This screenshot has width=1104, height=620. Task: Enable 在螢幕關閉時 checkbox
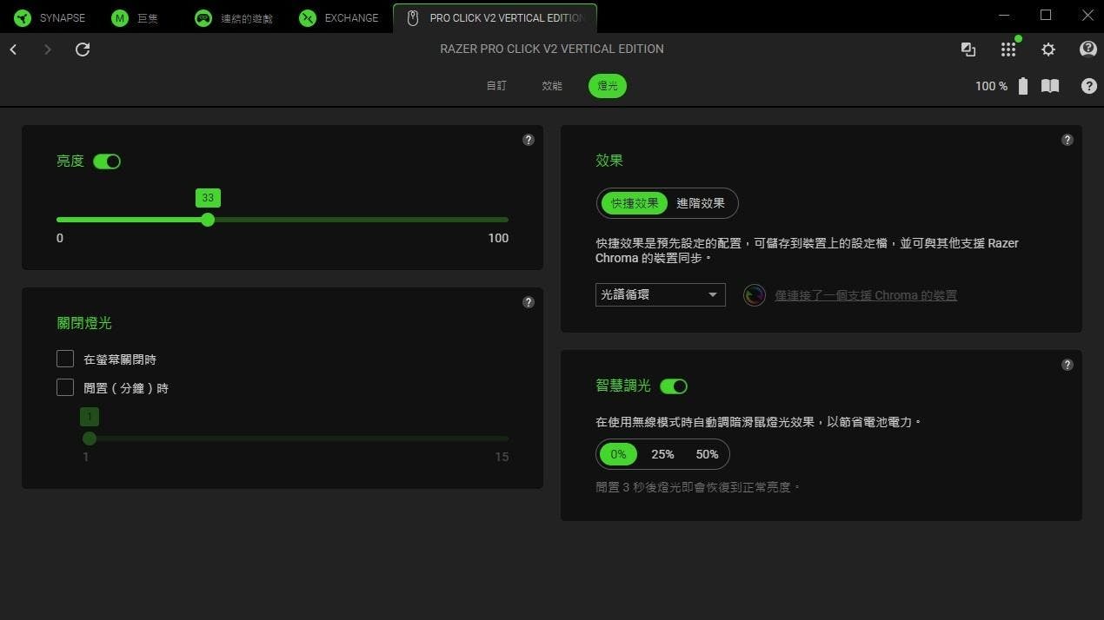click(65, 359)
